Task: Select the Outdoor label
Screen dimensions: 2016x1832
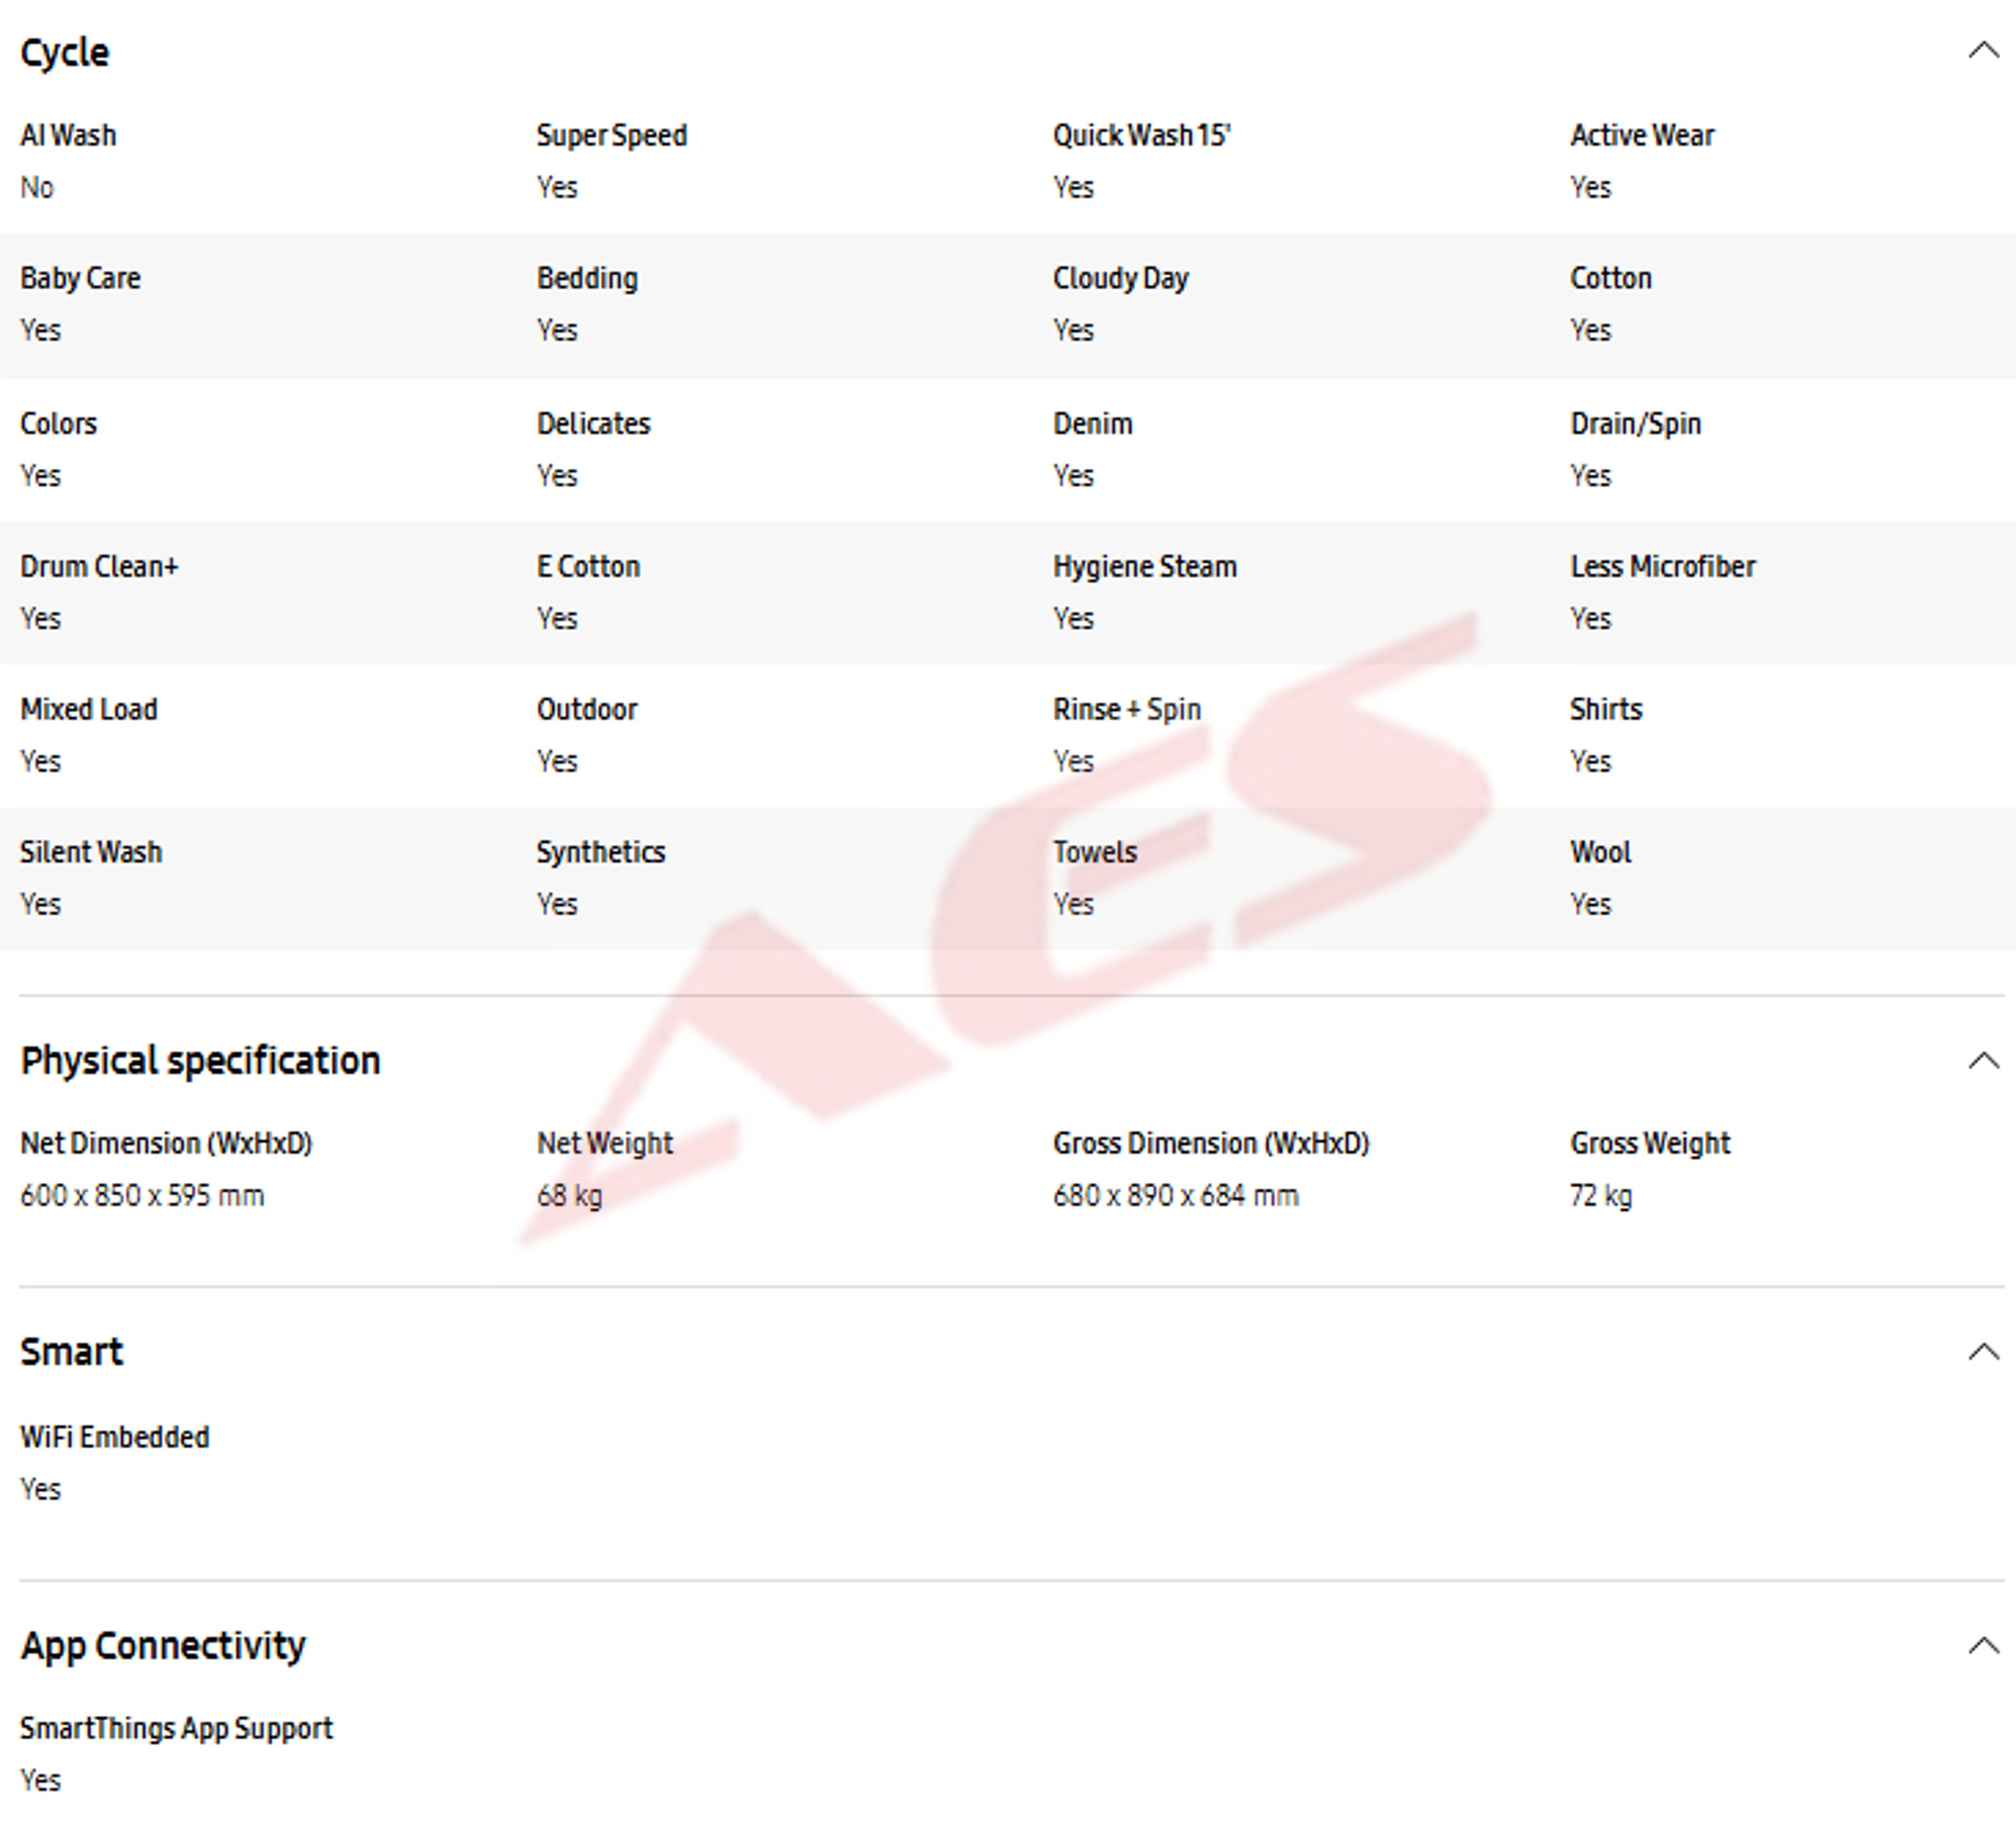Action: [586, 710]
